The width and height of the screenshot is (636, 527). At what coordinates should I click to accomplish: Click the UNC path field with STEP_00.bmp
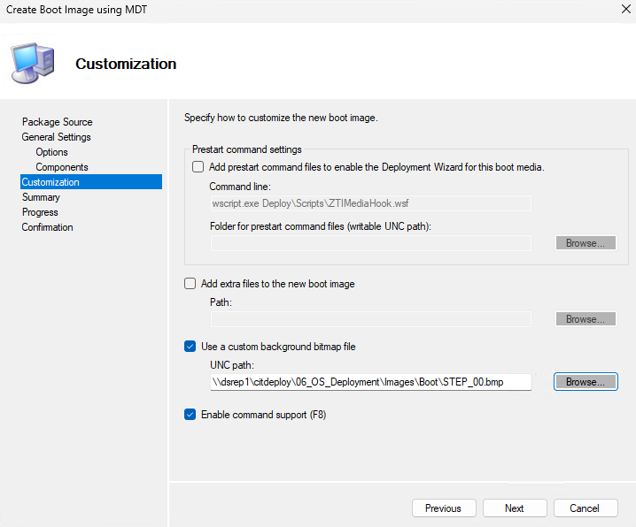coord(370,382)
